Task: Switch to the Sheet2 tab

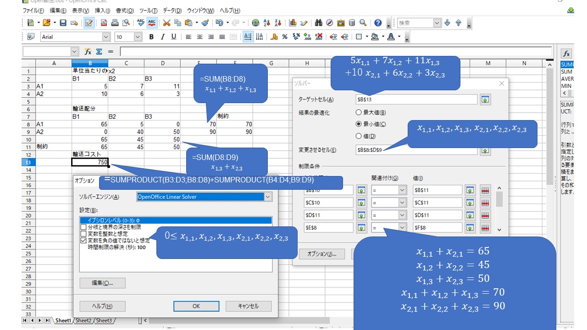Action: [84, 320]
